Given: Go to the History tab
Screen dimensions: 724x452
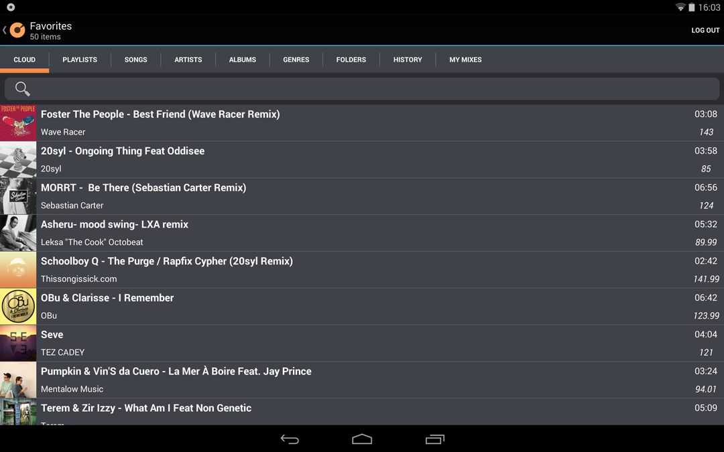Looking at the screenshot, I should (x=408, y=60).
